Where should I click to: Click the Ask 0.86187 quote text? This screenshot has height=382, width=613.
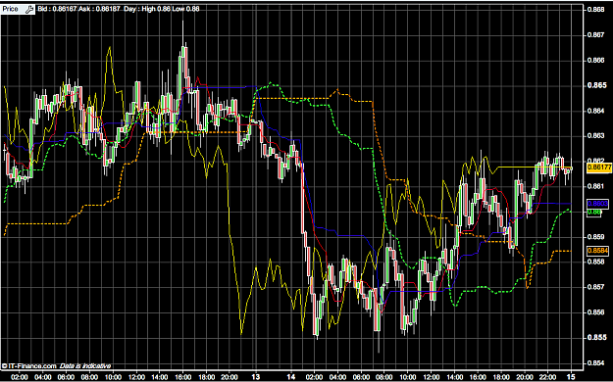(99, 9)
